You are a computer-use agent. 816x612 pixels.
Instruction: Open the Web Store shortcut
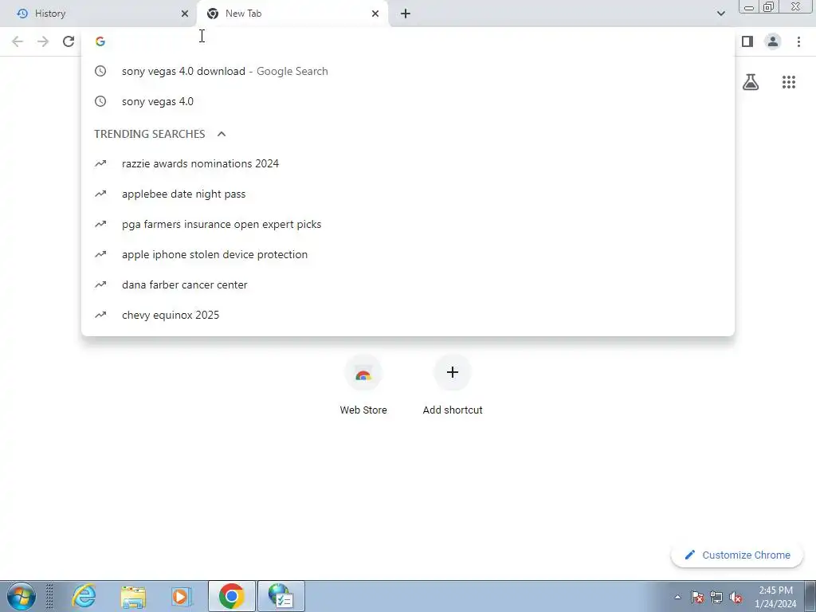coord(363,385)
